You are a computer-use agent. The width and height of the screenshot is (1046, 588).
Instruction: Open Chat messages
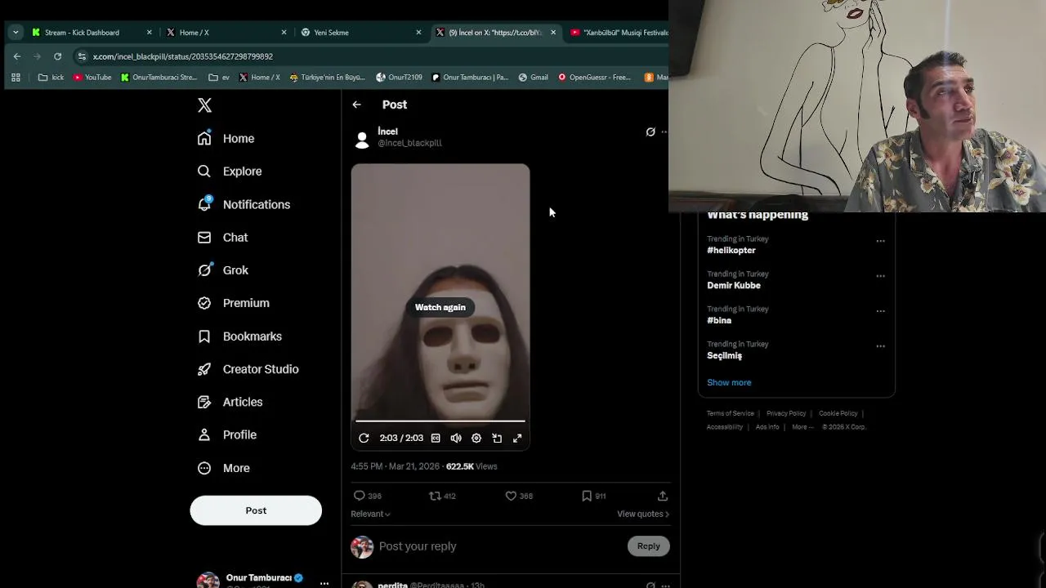point(222,238)
